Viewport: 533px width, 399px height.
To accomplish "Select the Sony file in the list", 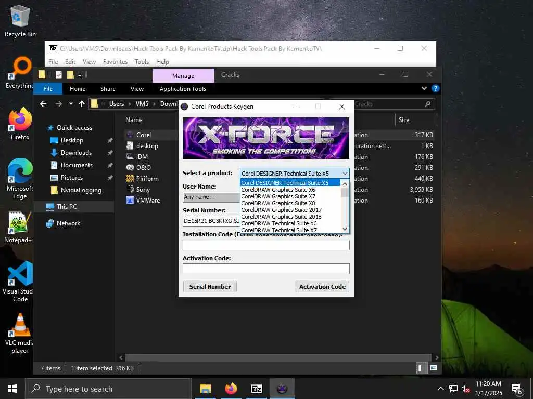I will pyautogui.click(x=143, y=190).
